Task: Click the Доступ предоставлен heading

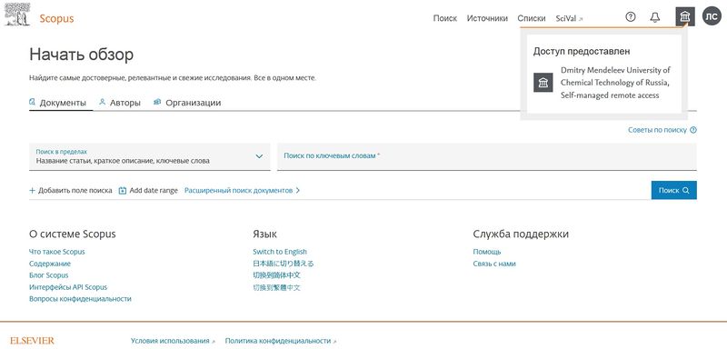Action: click(582, 52)
